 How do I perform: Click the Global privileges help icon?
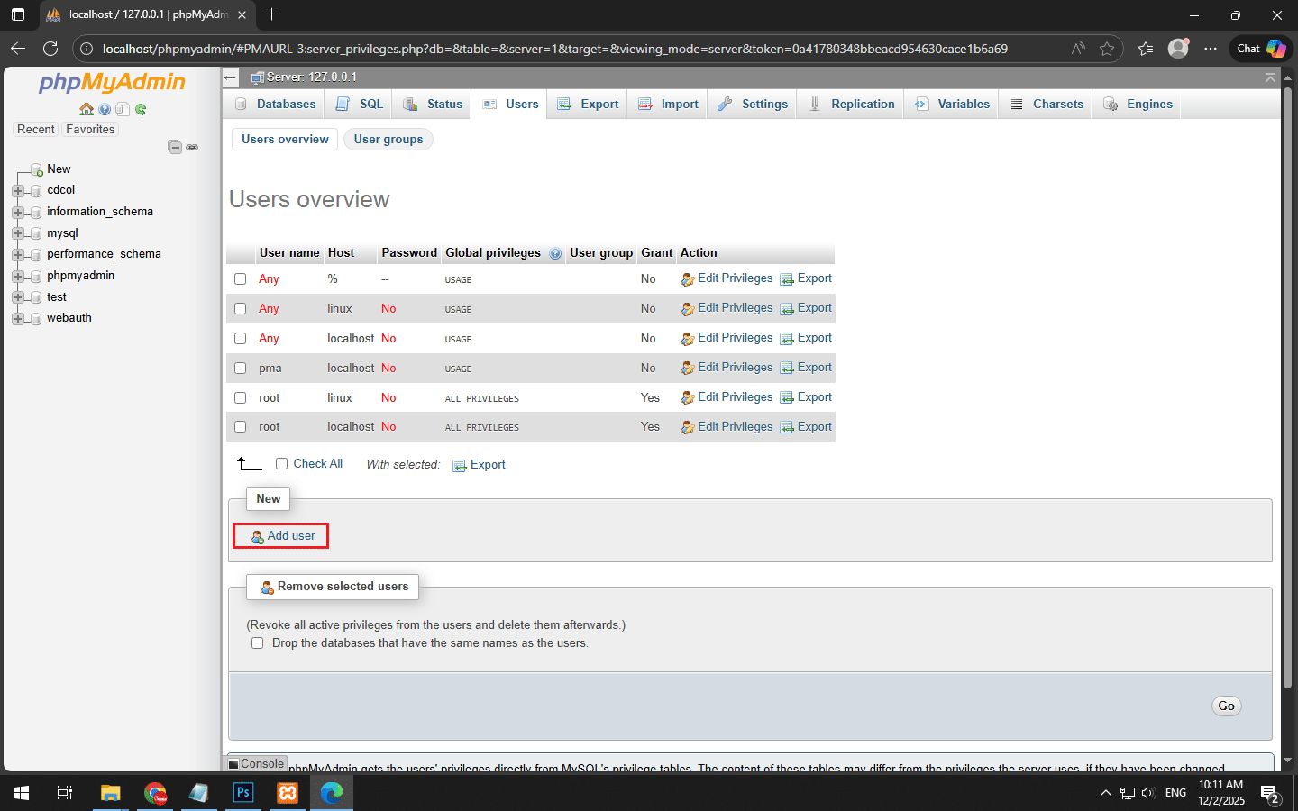point(555,253)
